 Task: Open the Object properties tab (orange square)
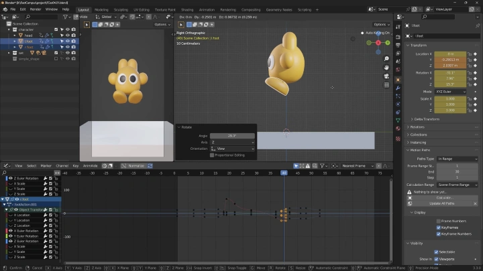coord(398,80)
